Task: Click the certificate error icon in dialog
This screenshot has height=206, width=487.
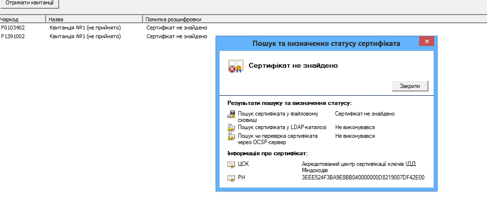Action: coord(235,66)
